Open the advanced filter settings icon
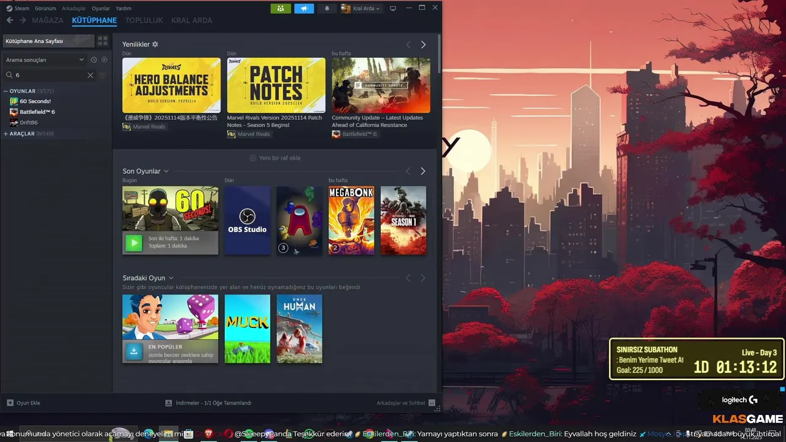Image resolution: width=786 pixels, height=442 pixels. pos(103,75)
